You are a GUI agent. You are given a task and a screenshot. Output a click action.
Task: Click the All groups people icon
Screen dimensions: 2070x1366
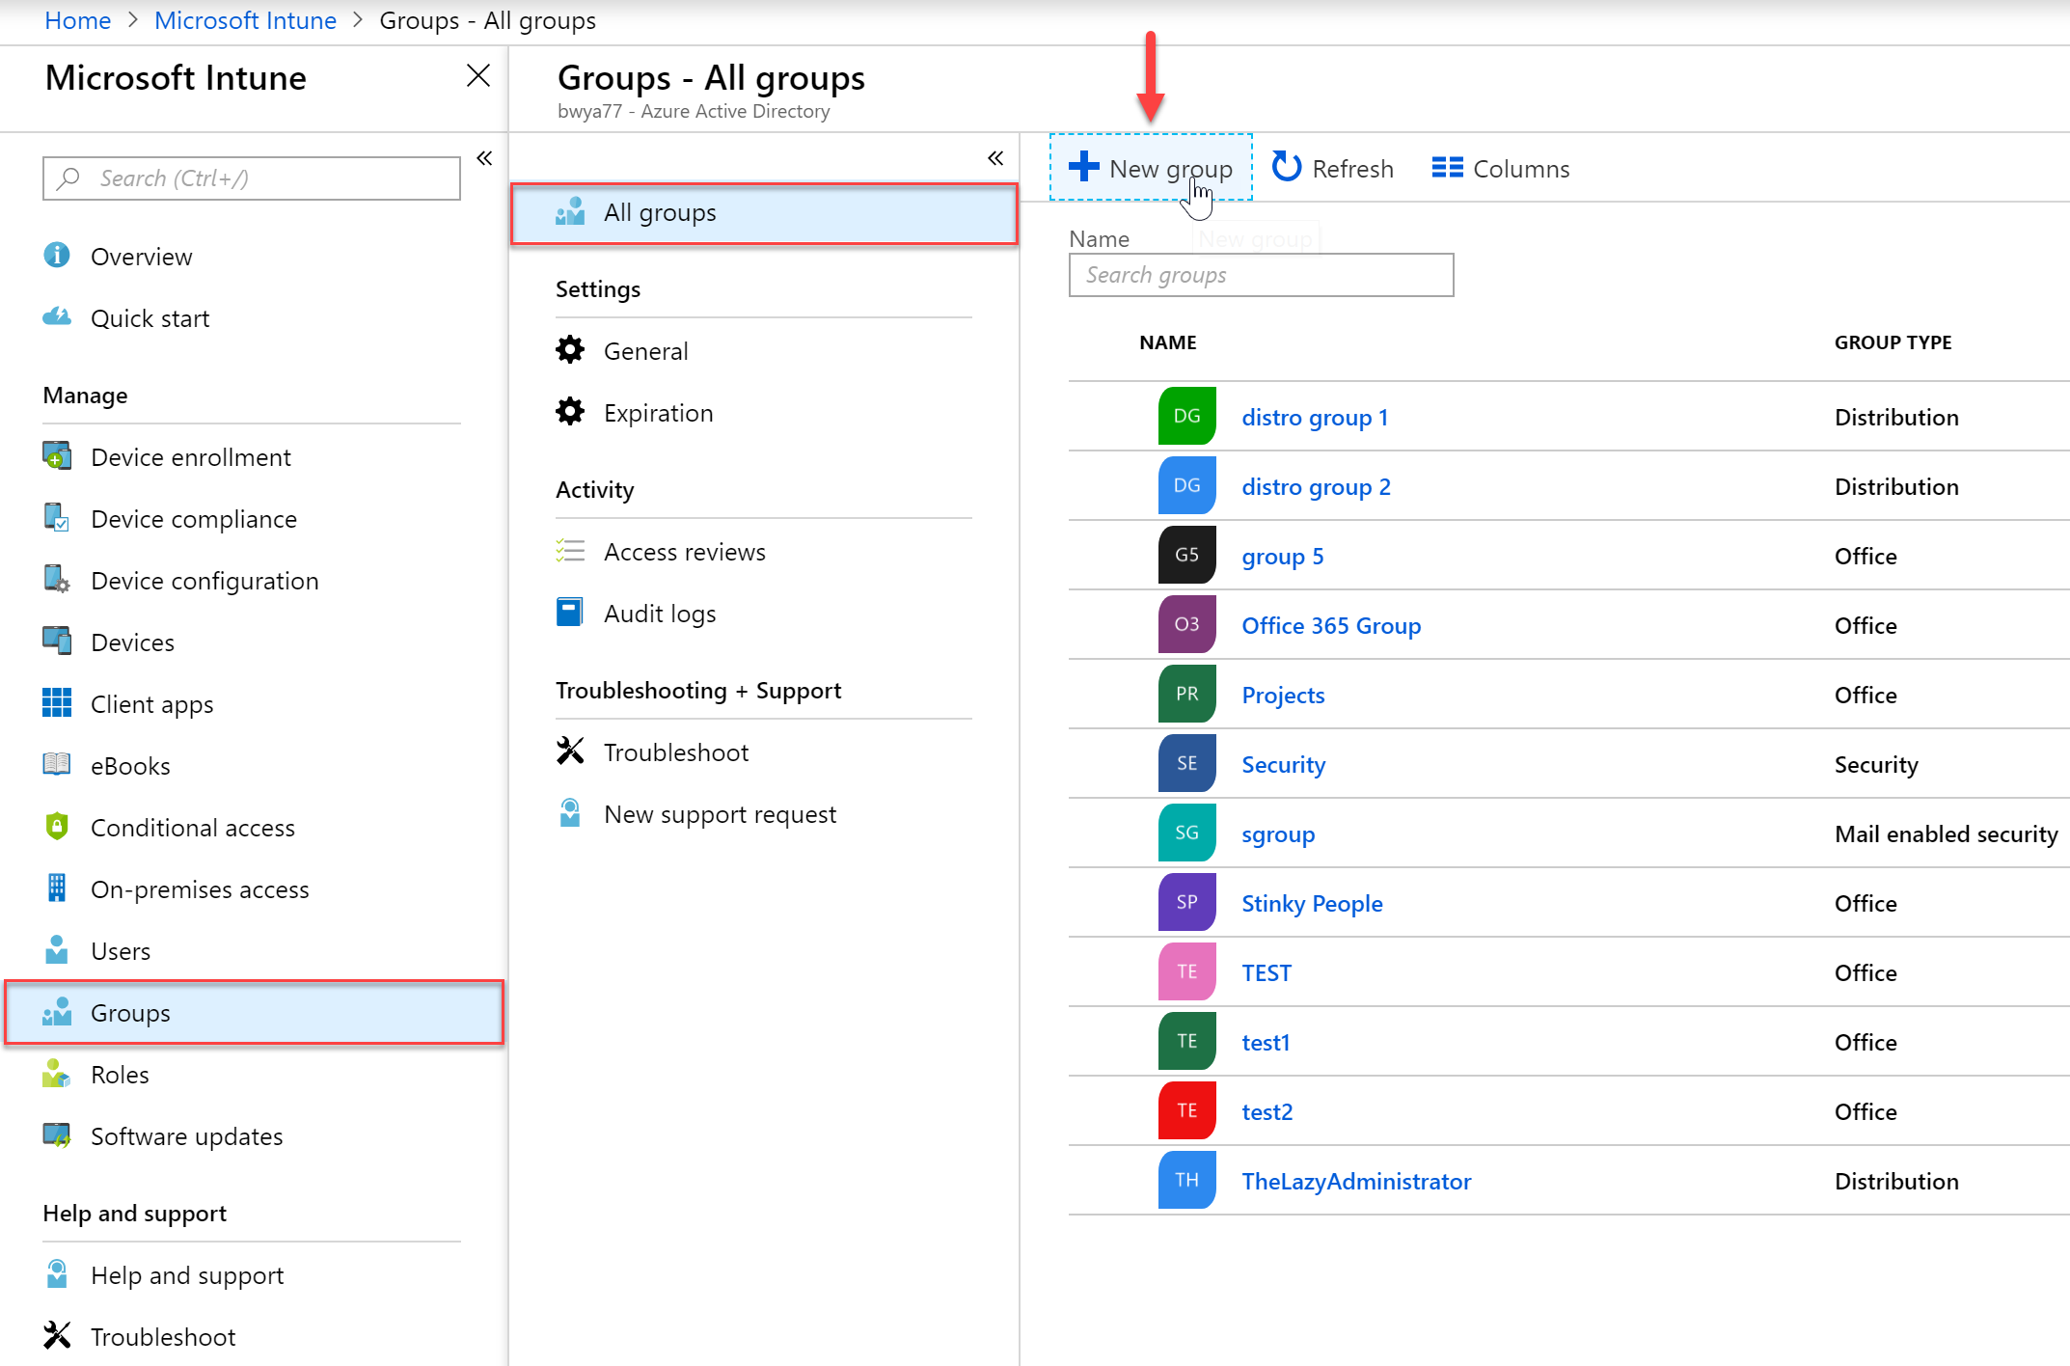570,211
